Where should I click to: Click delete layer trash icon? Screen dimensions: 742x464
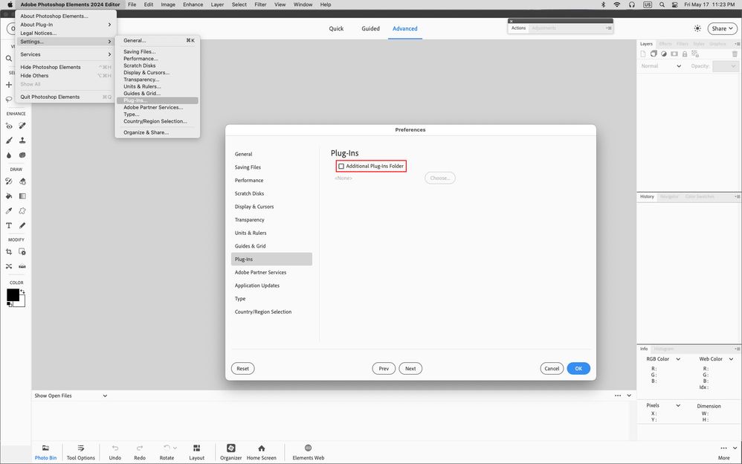tap(735, 54)
